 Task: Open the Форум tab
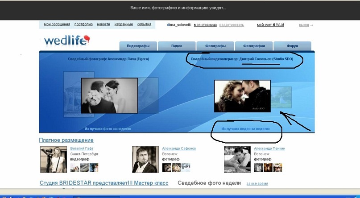pos(292,46)
